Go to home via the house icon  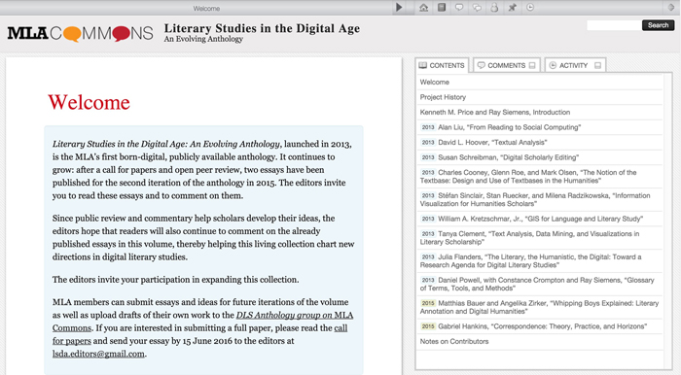[x=423, y=8]
